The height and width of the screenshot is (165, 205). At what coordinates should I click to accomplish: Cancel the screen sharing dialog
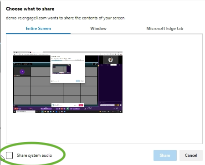point(191,155)
